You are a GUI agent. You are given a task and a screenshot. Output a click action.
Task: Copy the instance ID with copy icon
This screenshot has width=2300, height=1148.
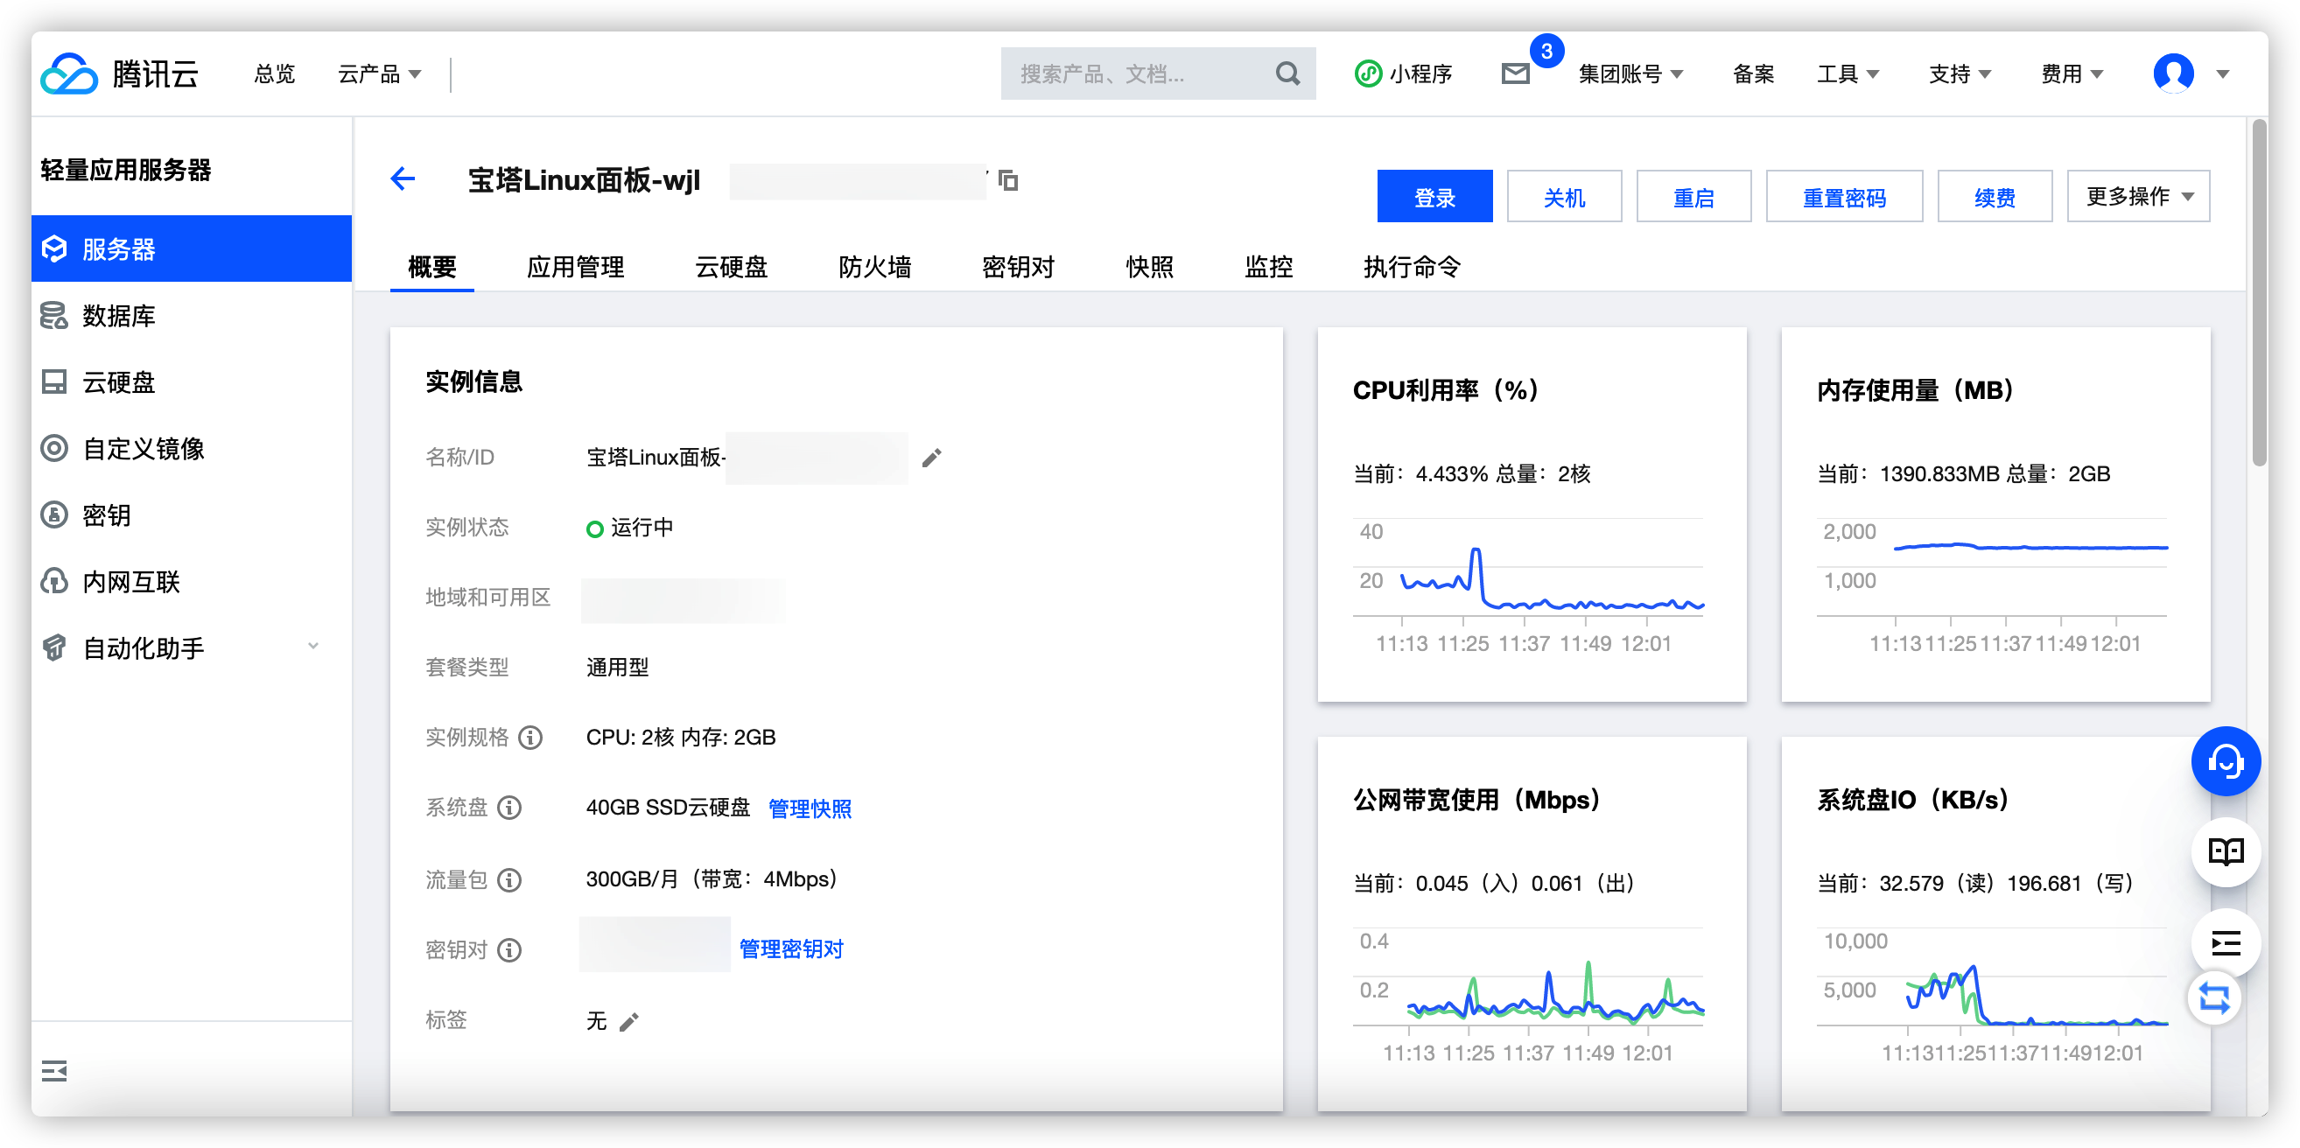point(1008,180)
